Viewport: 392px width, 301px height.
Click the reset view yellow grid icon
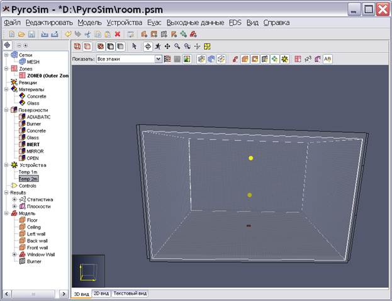coord(207,47)
